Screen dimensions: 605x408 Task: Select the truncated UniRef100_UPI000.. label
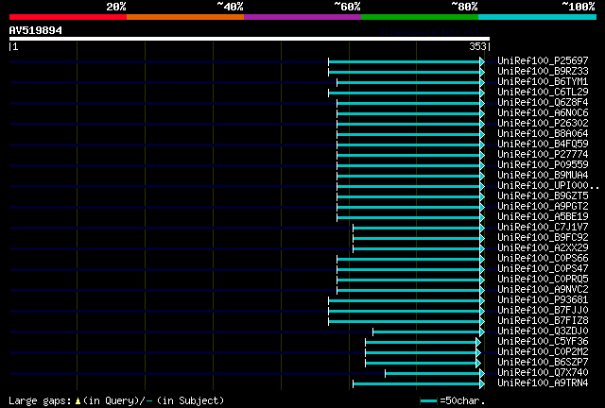click(x=548, y=185)
